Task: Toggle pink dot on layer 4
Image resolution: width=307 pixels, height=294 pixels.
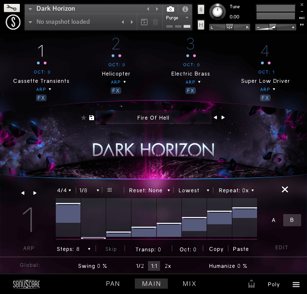Action: coord(269,63)
